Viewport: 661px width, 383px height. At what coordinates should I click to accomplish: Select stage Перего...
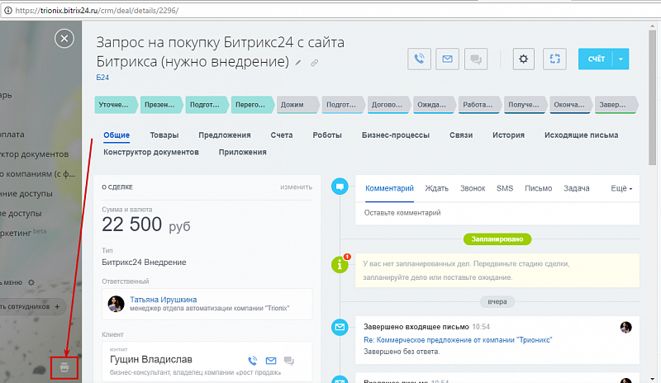(253, 105)
